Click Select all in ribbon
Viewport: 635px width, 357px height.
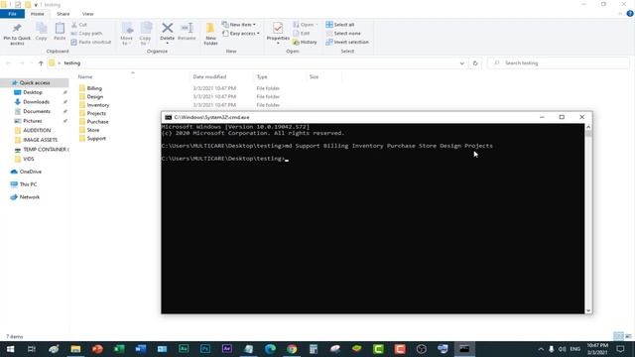[x=339, y=25]
